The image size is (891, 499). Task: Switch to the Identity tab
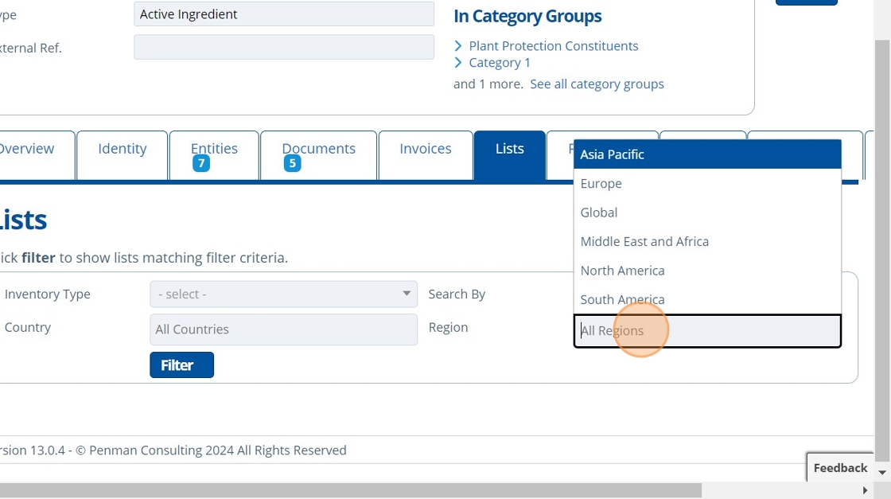[123, 150]
